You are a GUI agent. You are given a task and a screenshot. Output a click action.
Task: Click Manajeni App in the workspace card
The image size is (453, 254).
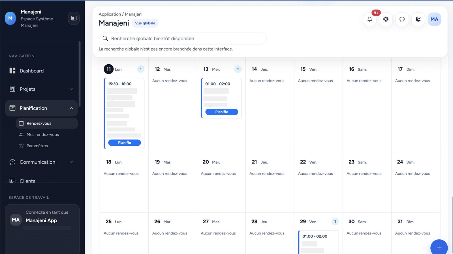click(41, 220)
